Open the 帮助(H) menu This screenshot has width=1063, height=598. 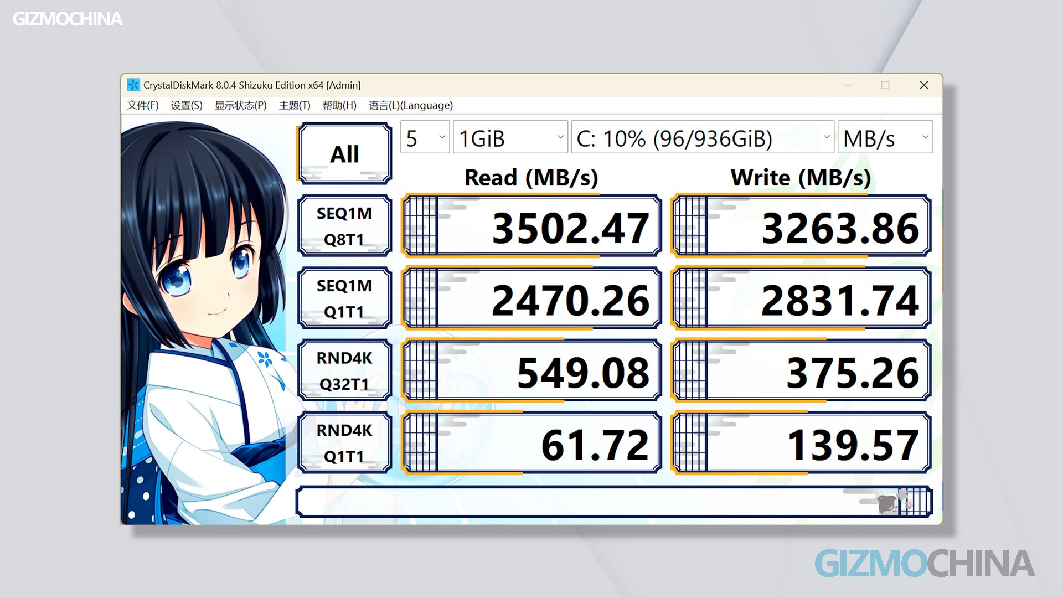coord(339,105)
